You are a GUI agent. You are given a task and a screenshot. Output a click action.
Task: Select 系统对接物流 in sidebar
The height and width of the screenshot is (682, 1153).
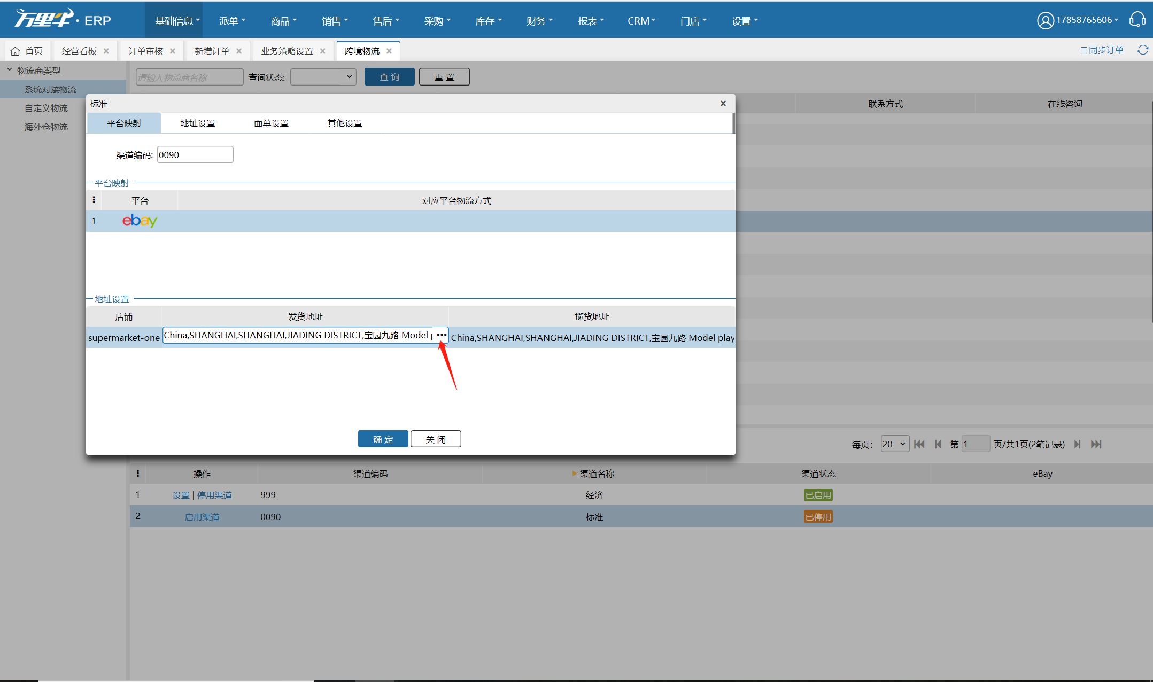50,89
